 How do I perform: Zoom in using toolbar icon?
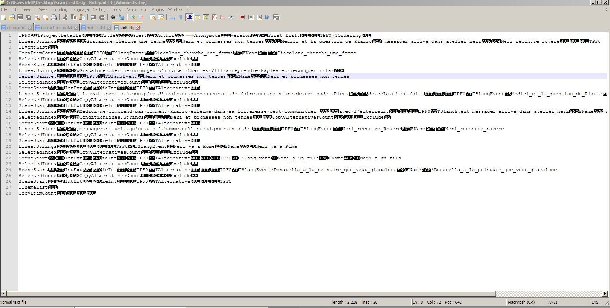click(x=132, y=17)
